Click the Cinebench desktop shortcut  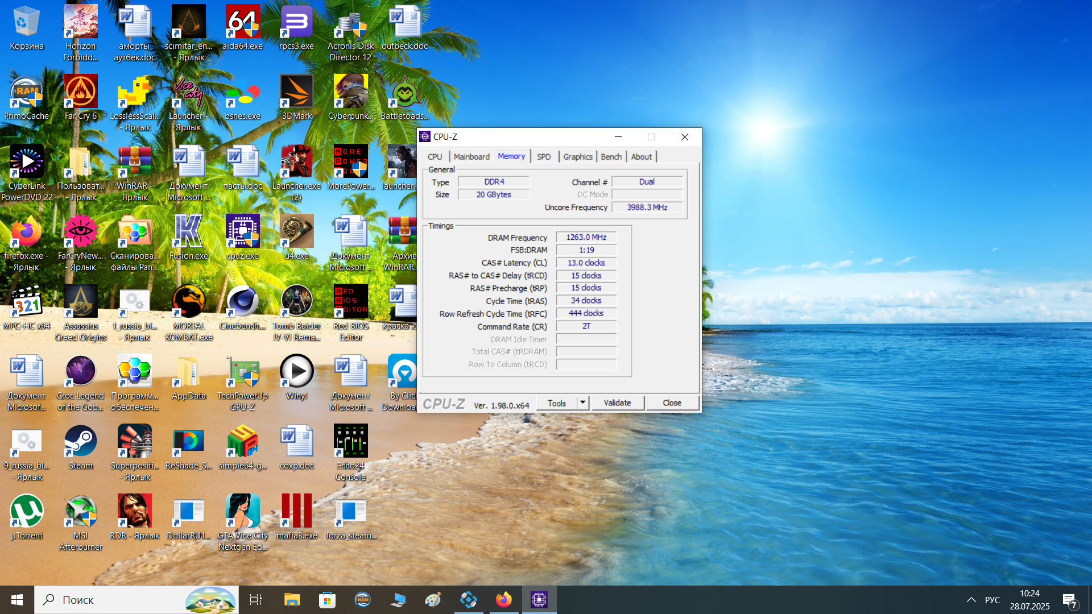pos(242,302)
